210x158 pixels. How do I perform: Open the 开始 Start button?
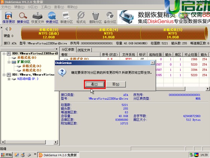pyautogui.click(x=6, y=155)
